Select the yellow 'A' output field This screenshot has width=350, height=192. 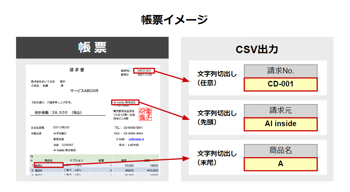(281, 164)
